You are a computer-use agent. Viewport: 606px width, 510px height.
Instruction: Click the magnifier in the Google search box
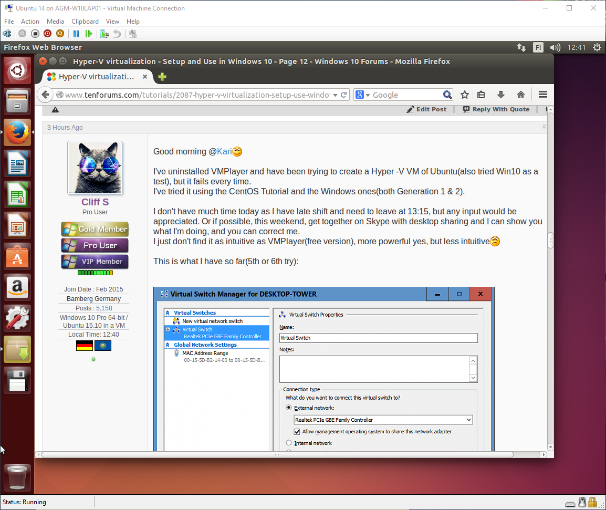tap(447, 95)
